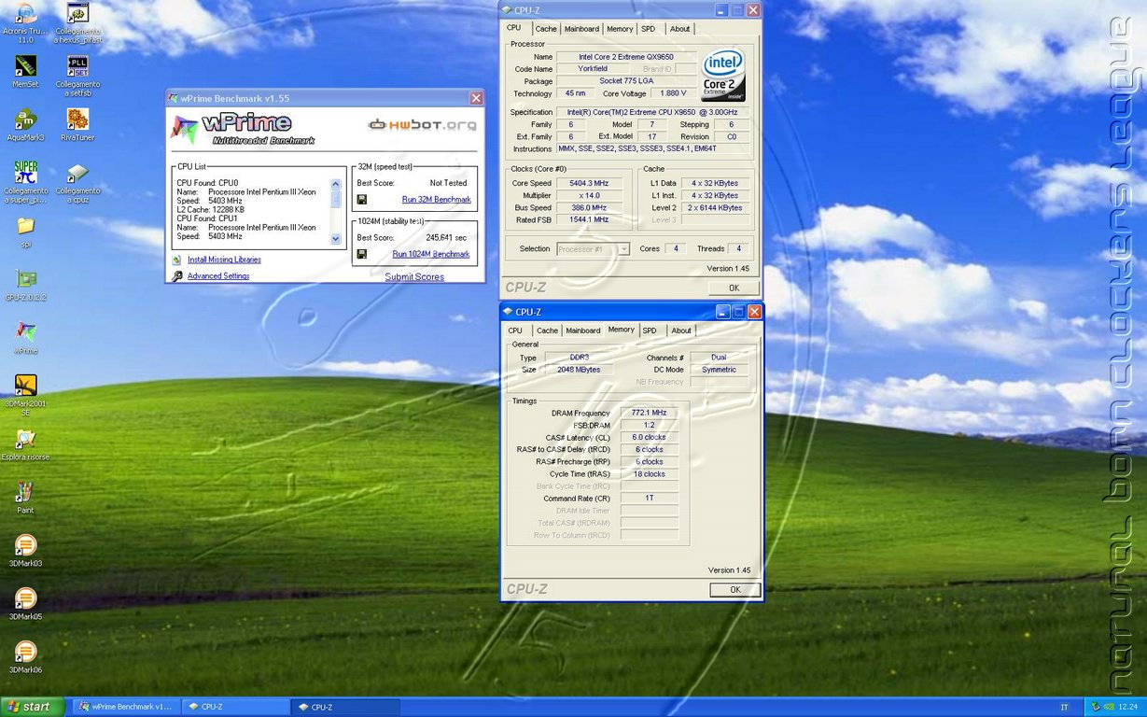1147x717 pixels.
Task: Click the save icon in the 1024M test box
Action: click(361, 254)
